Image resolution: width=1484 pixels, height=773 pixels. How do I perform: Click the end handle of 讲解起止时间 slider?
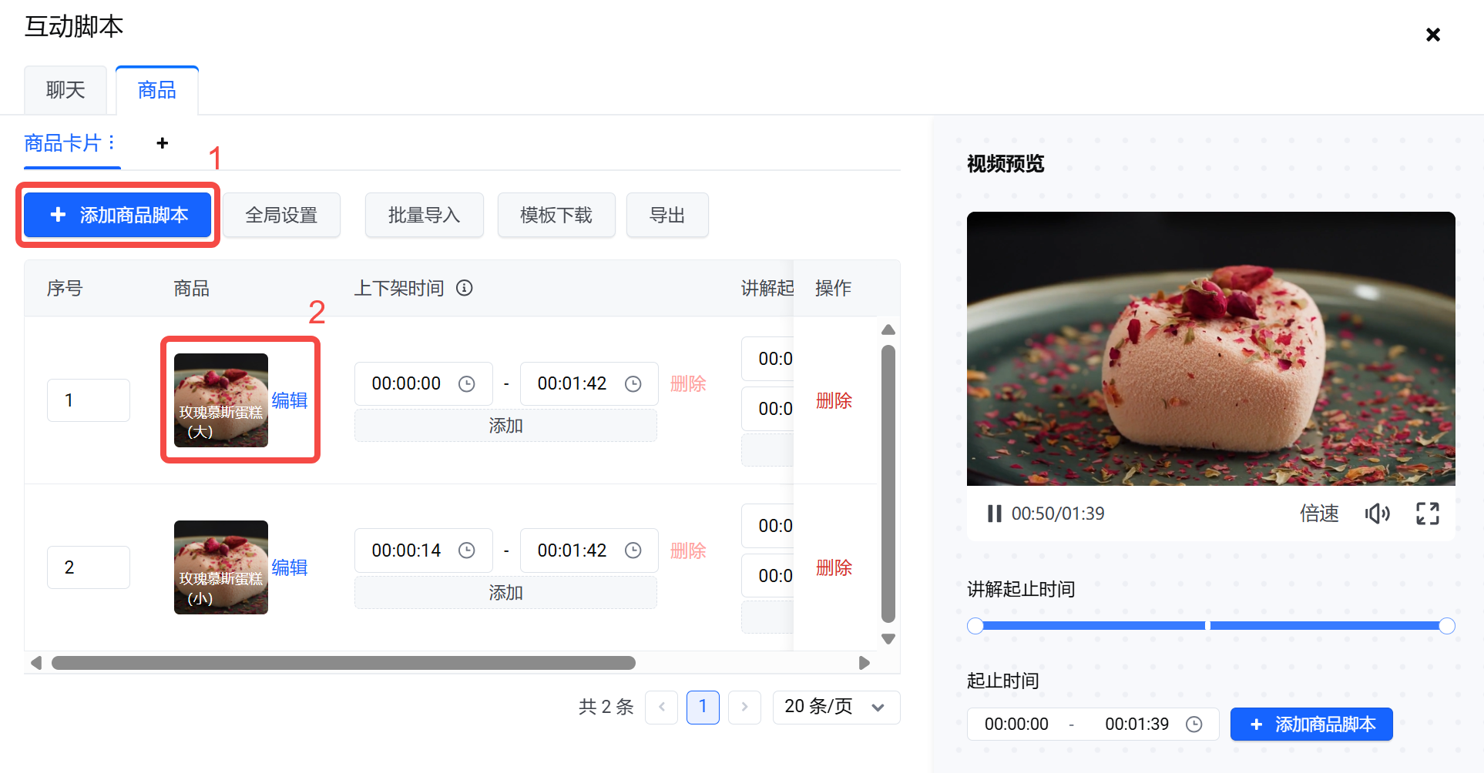(1447, 626)
